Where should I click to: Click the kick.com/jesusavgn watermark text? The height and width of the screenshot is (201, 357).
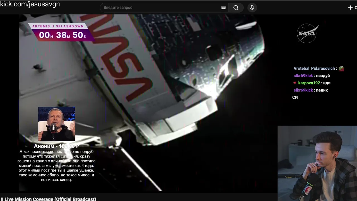coord(30,4)
